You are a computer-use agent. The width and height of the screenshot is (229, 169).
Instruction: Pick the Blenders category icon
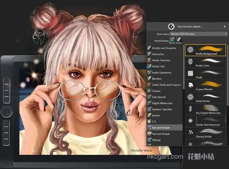(149, 79)
